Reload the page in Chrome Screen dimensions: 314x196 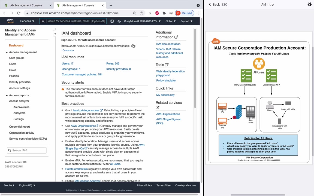[x=19, y=13]
